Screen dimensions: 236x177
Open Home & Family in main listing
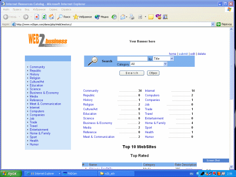[x=155, y=123]
